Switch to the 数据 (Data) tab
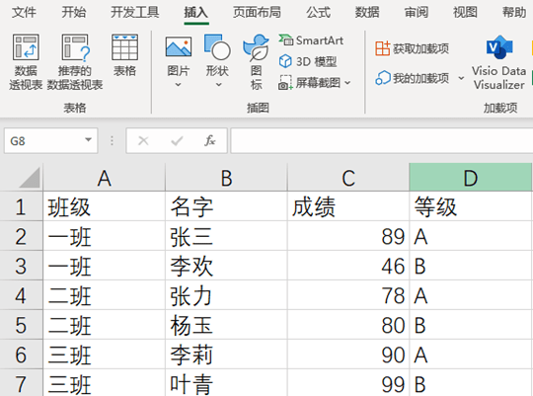 pyautogui.click(x=367, y=13)
